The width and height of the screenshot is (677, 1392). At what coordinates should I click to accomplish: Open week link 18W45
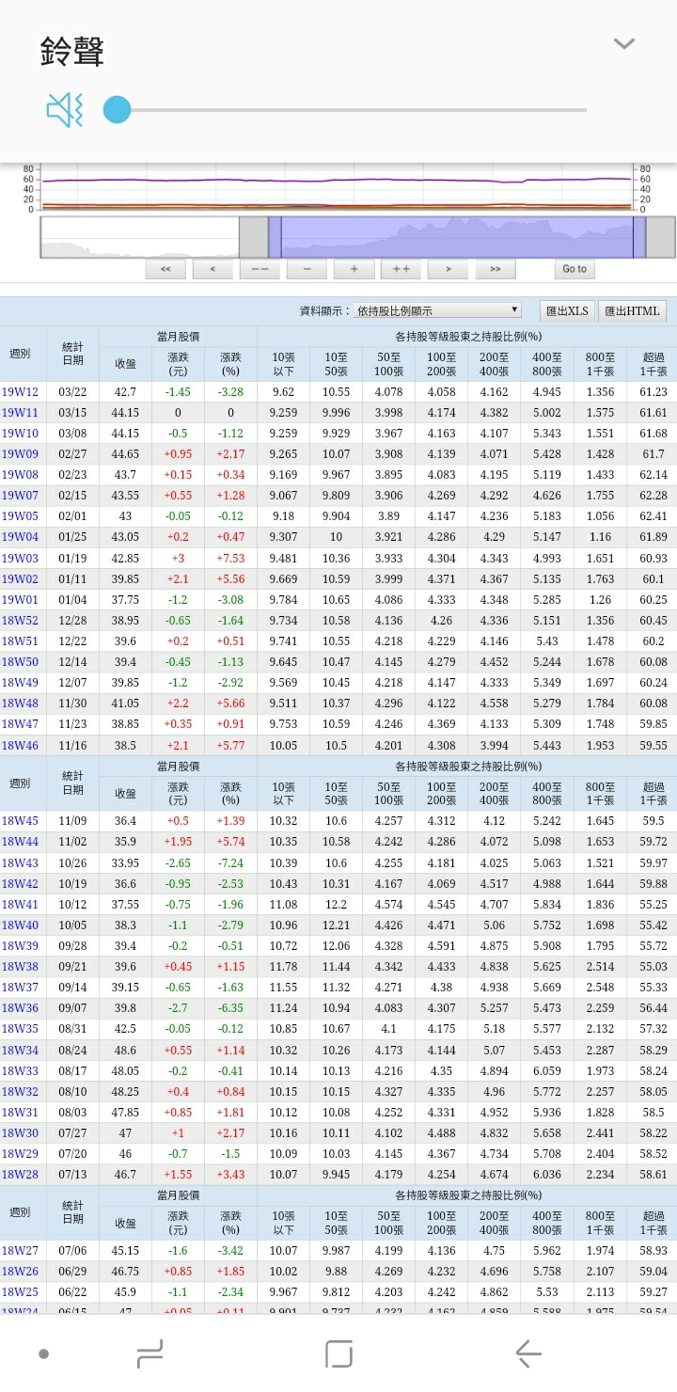pyautogui.click(x=20, y=821)
